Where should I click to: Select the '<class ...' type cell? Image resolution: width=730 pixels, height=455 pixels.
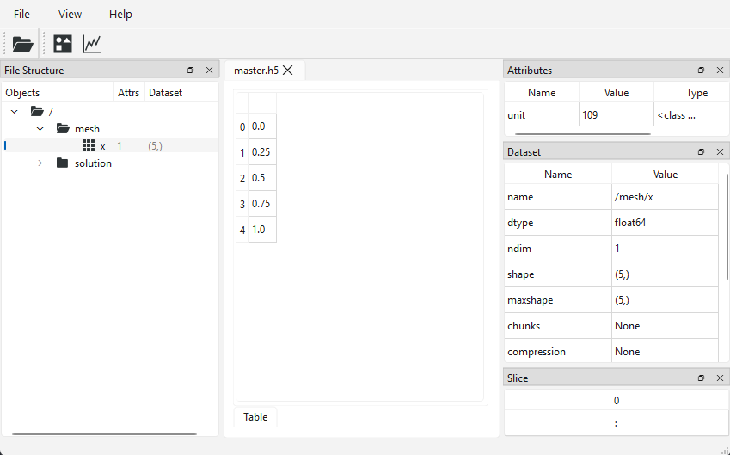tap(692, 115)
